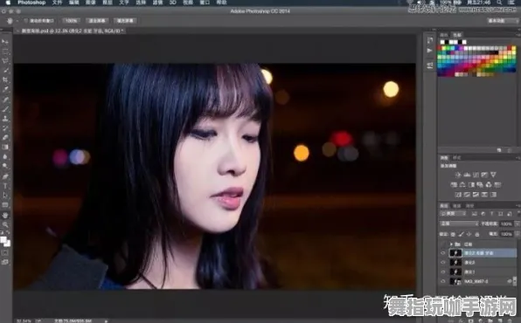Viewport: 521px width, 323px height.
Task: Open the Apple menu
Action: [8, 3]
